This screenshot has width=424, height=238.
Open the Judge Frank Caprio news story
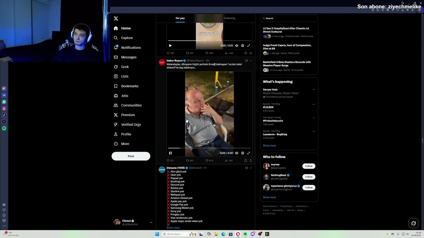coord(289,49)
